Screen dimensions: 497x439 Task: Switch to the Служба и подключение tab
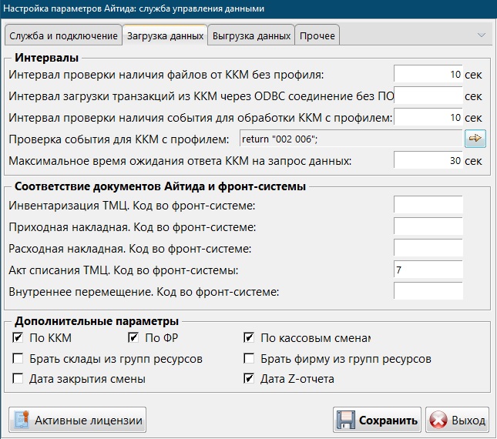click(63, 35)
